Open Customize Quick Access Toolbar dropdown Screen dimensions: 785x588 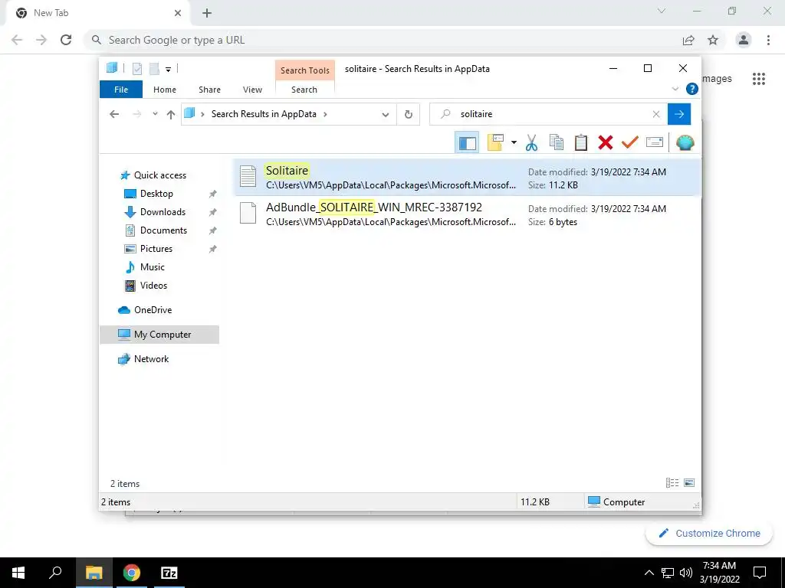coord(168,69)
